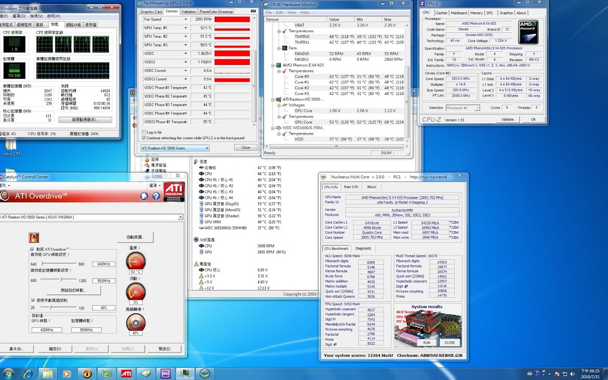Open the Fan Speed sensor dropdown in GPU-Z
The height and width of the screenshot is (380, 608).
pyautogui.click(x=185, y=20)
